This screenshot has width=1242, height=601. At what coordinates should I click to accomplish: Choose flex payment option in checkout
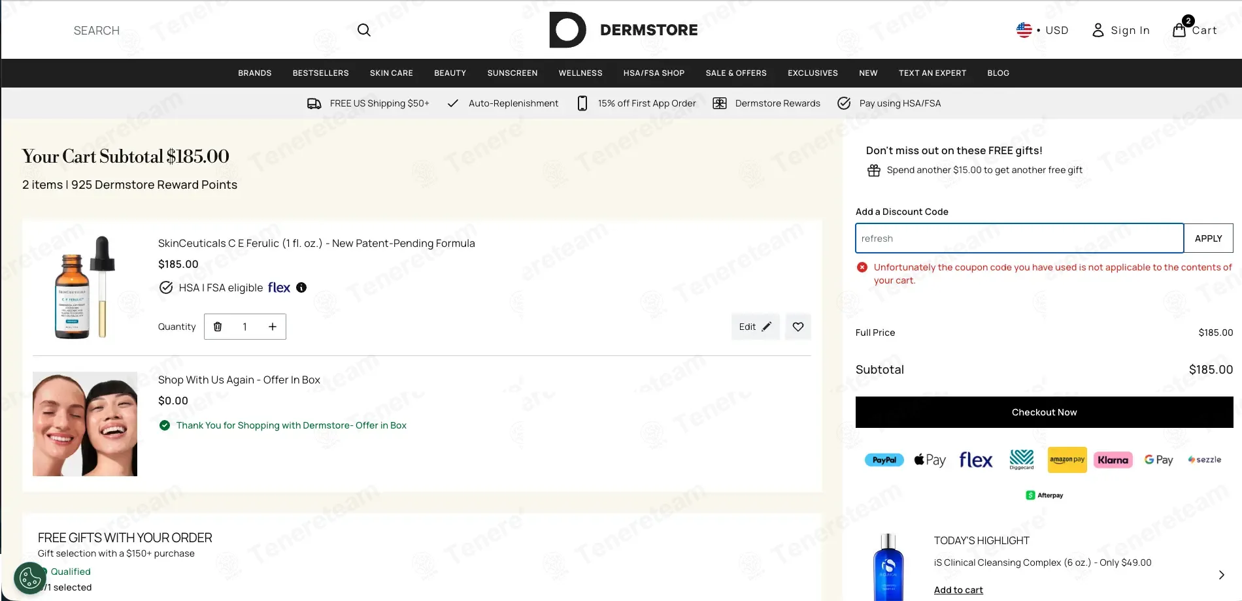976,460
